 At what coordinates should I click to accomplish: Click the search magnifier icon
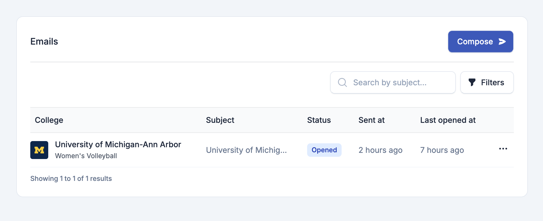(x=342, y=82)
